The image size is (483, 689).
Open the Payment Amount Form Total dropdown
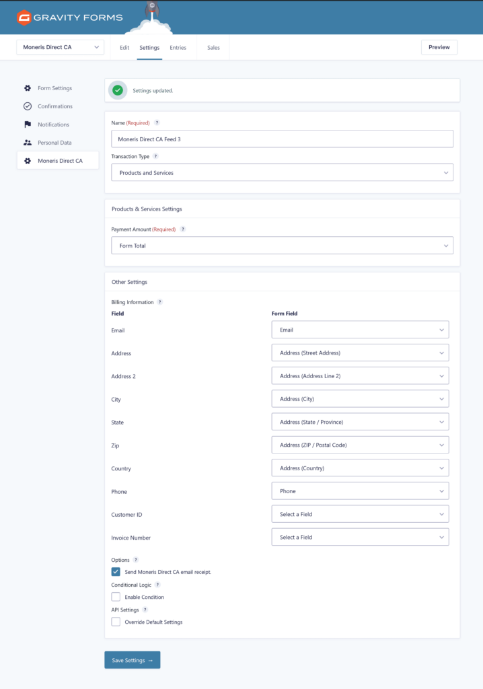(x=282, y=246)
